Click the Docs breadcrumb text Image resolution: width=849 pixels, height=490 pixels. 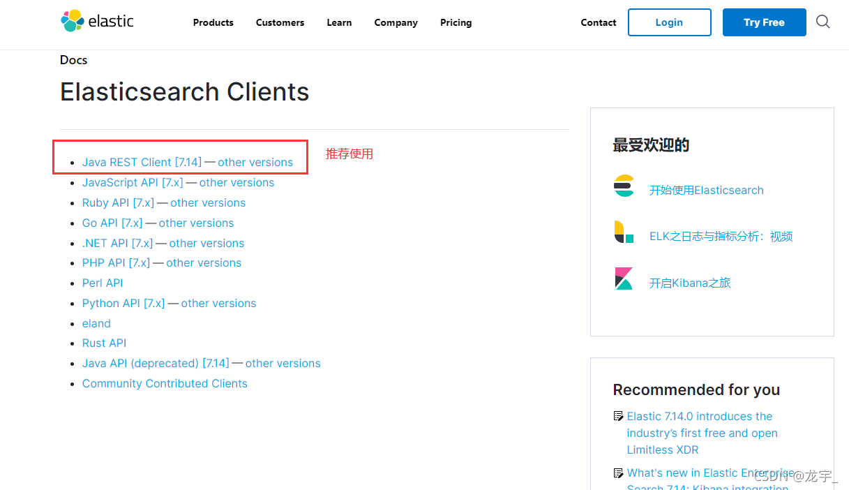(x=74, y=60)
